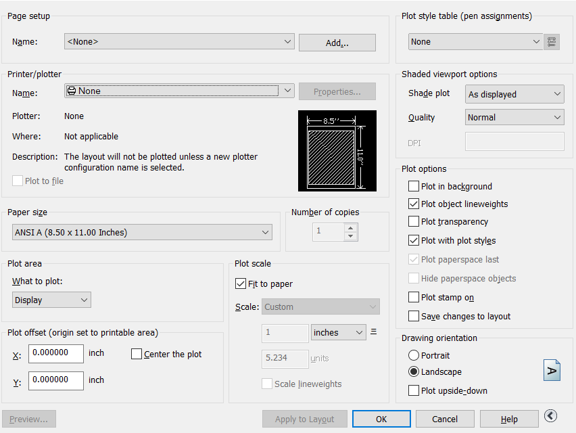576x433 pixels.
Task: Click the DPI input field
Action: tap(514, 141)
